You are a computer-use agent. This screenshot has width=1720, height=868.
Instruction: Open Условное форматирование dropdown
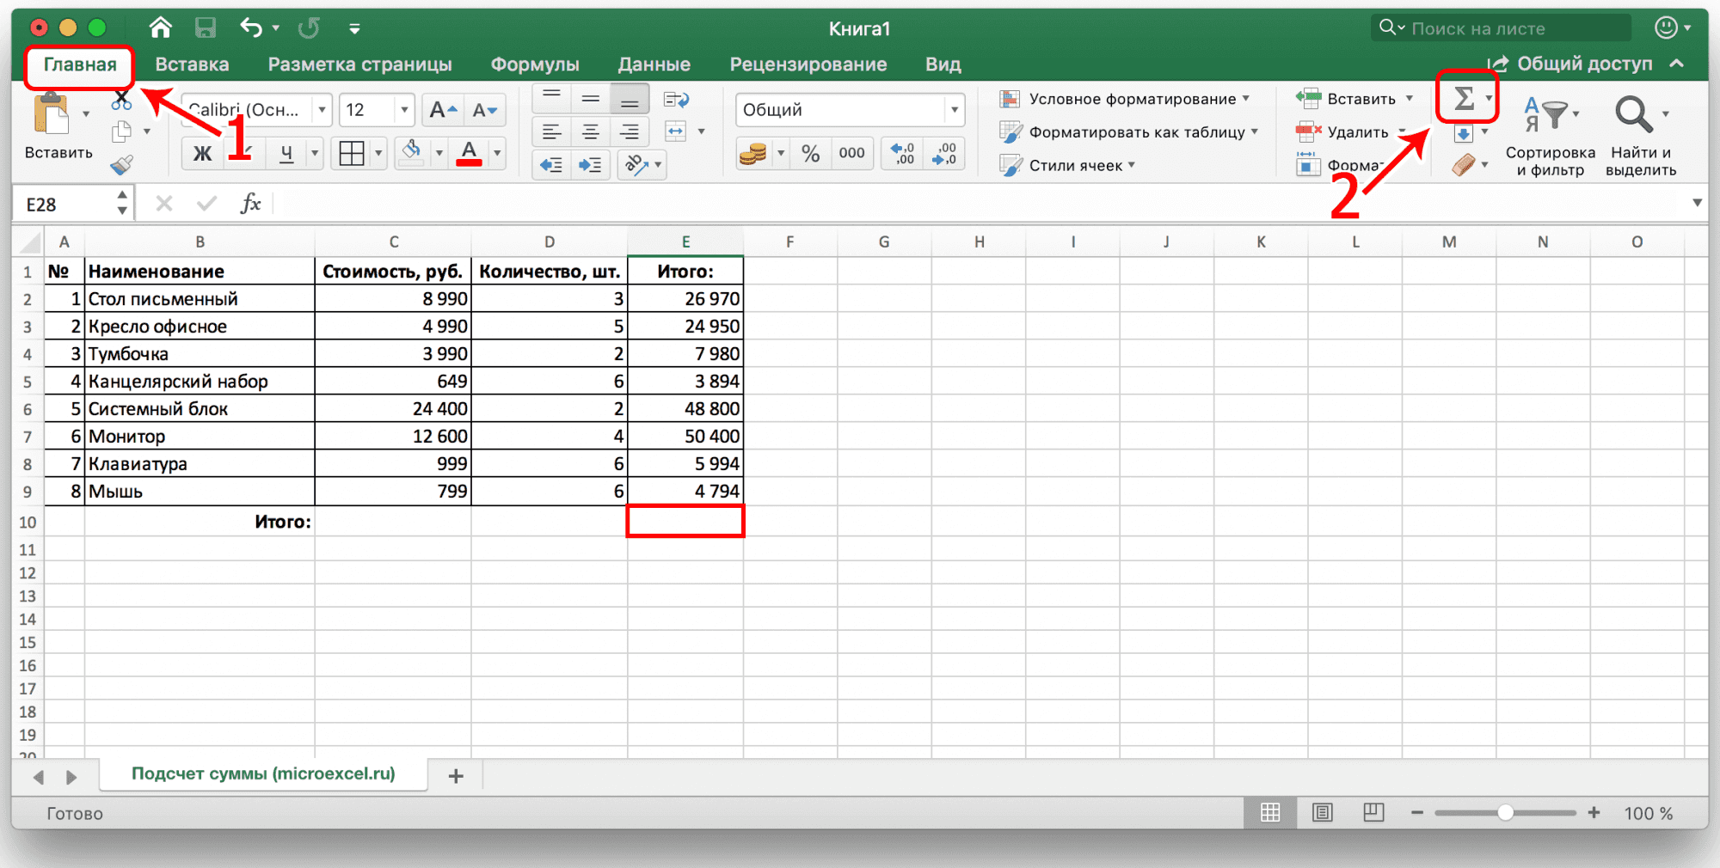pos(1132,99)
